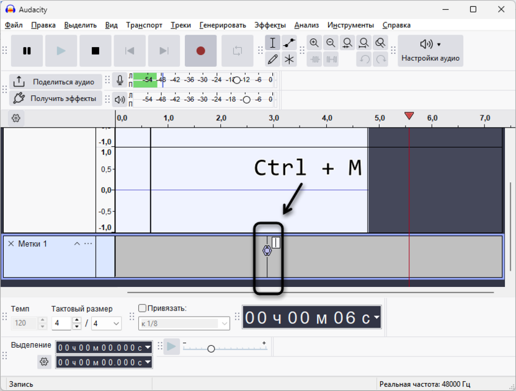Click the Поделиться аудио button
Viewport: 516px width, 391px height.
[x=56, y=81]
